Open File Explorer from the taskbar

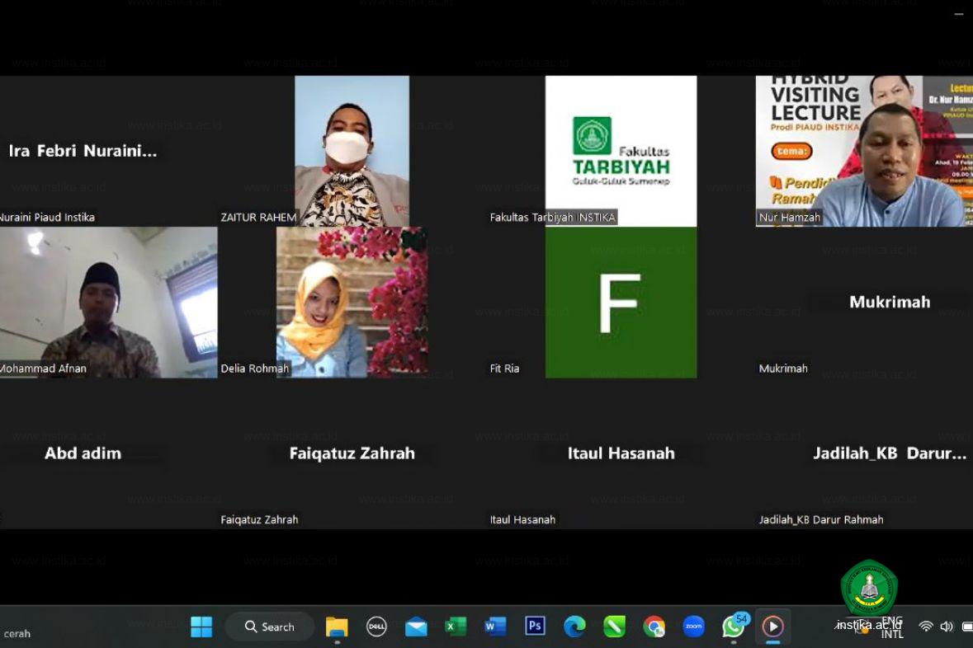tap(337, 627)
